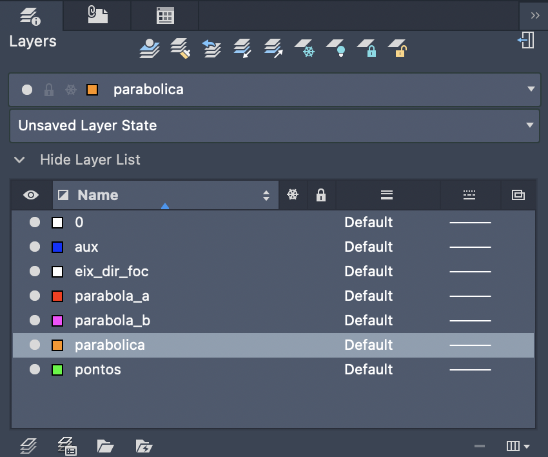Switch to the calendar-grid tab at top
Screen dimensions: 548x457
pos(165,15)
